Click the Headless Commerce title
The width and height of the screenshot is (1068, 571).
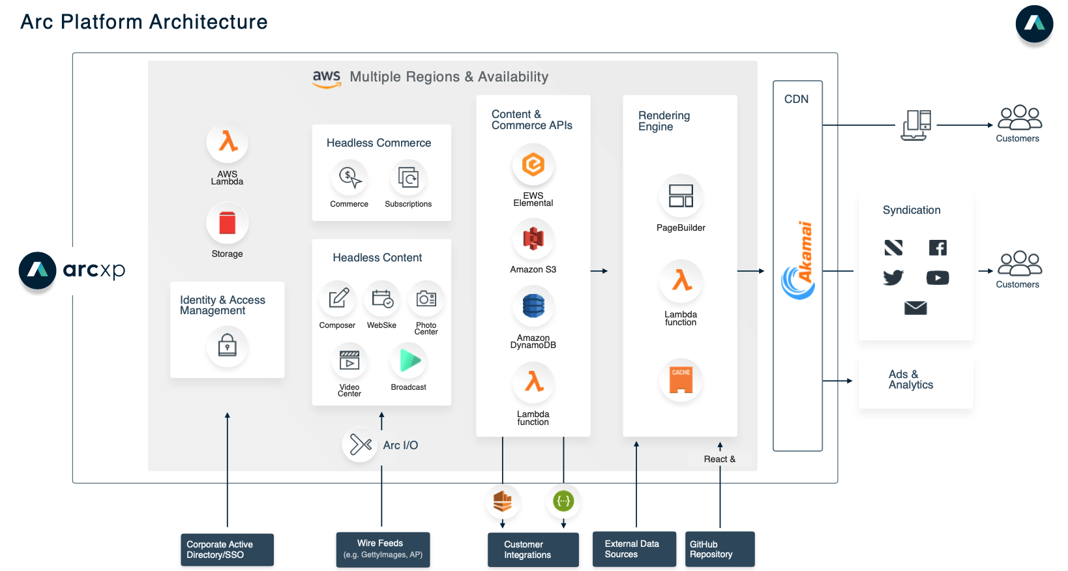coord(379,143)
